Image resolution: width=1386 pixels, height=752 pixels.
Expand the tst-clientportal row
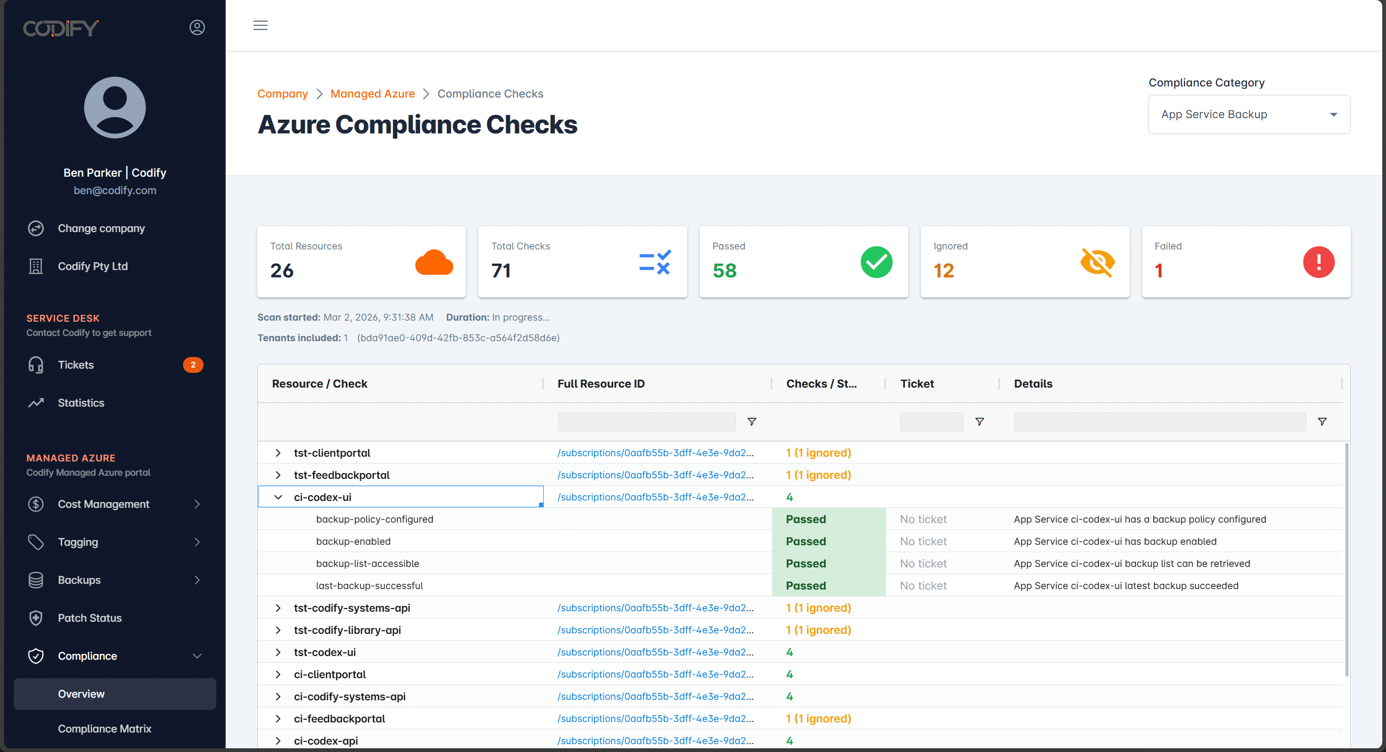(x=278, y=453)
